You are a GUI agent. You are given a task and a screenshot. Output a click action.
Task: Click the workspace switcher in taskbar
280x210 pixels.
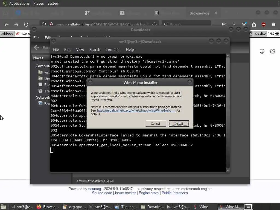249,207
